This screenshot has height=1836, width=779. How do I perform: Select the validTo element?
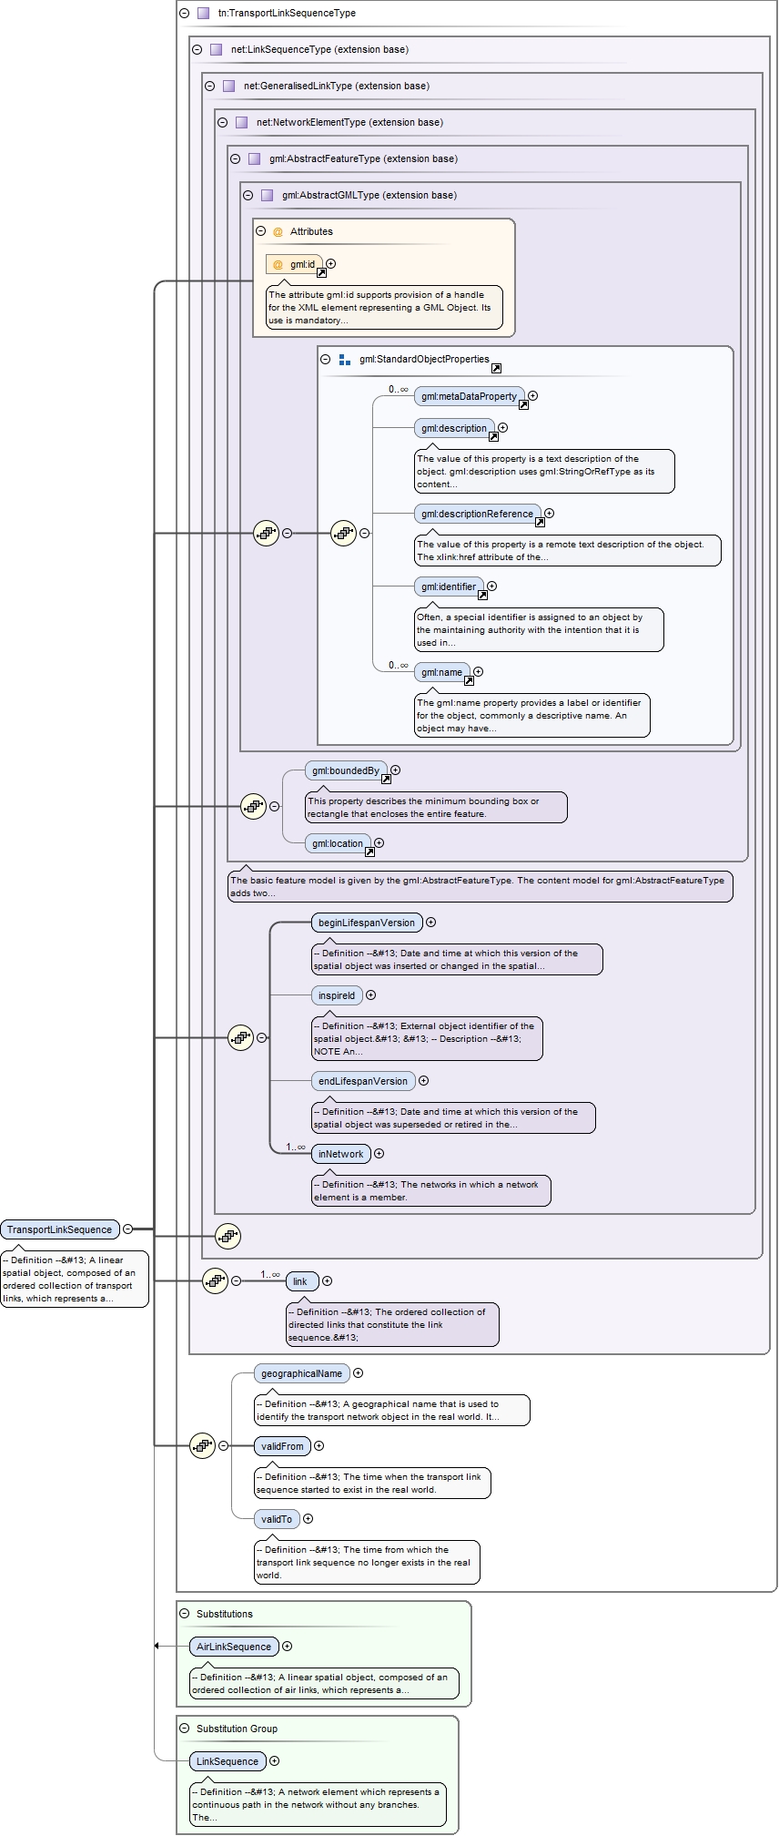pos(277,1519)
